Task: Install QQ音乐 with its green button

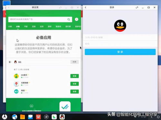Action: (x=75, y=76)
